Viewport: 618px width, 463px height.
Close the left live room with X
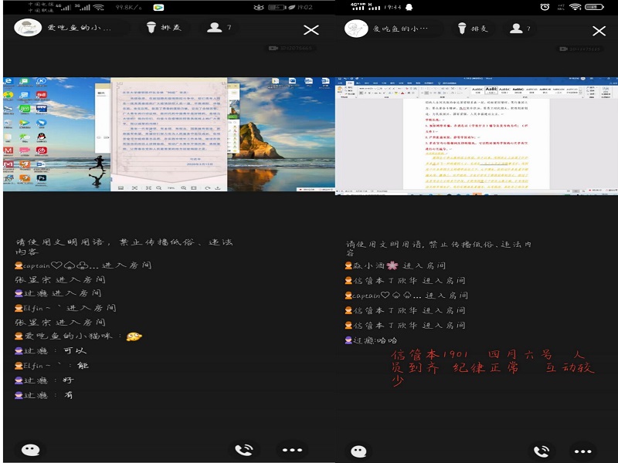click(311, 29)
